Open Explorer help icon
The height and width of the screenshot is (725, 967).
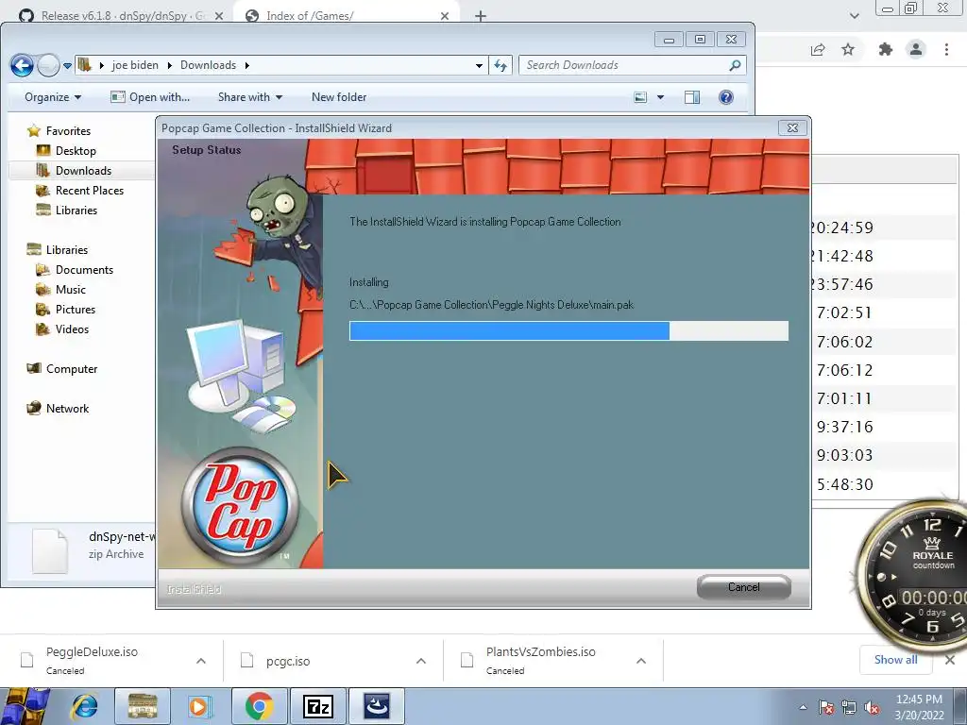(x=726, y=97)
